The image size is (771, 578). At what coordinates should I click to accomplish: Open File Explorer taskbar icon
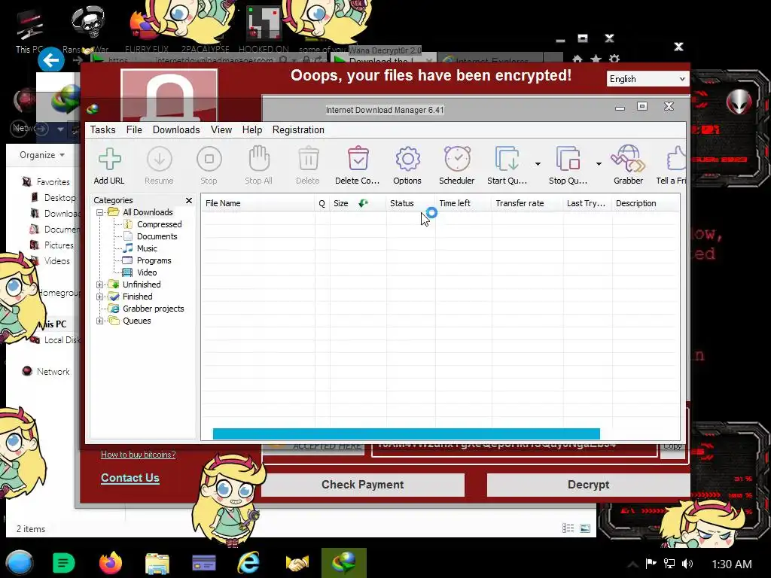tap(157, 563)
